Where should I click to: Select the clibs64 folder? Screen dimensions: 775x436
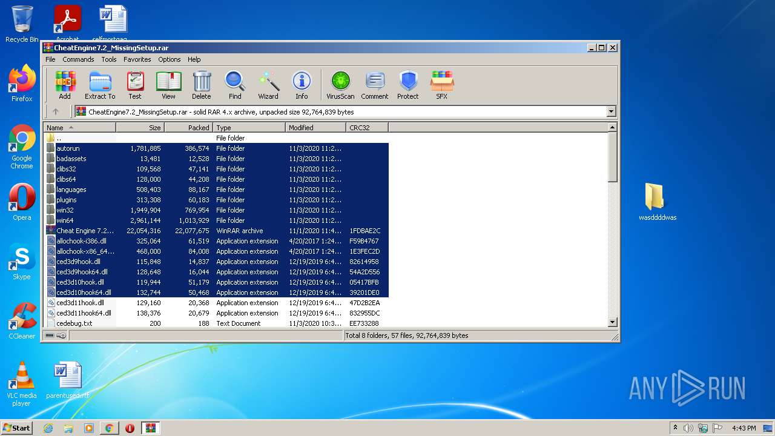[216, 179]
